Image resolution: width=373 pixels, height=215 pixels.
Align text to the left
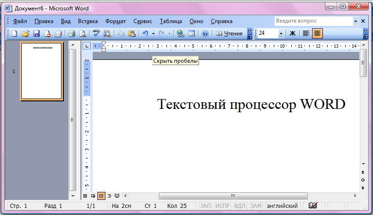[x=306, y=33]
